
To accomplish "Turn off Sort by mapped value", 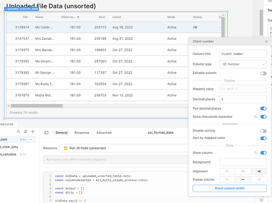I will point(263,138).
